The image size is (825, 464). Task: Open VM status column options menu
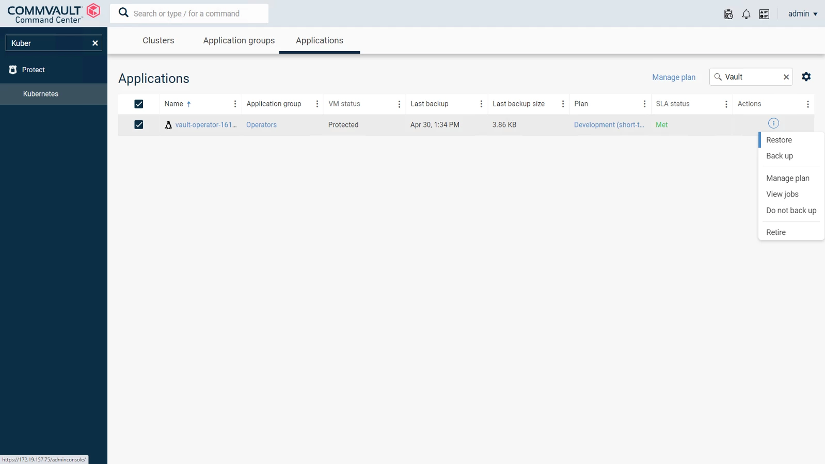(x=399, y=104)
